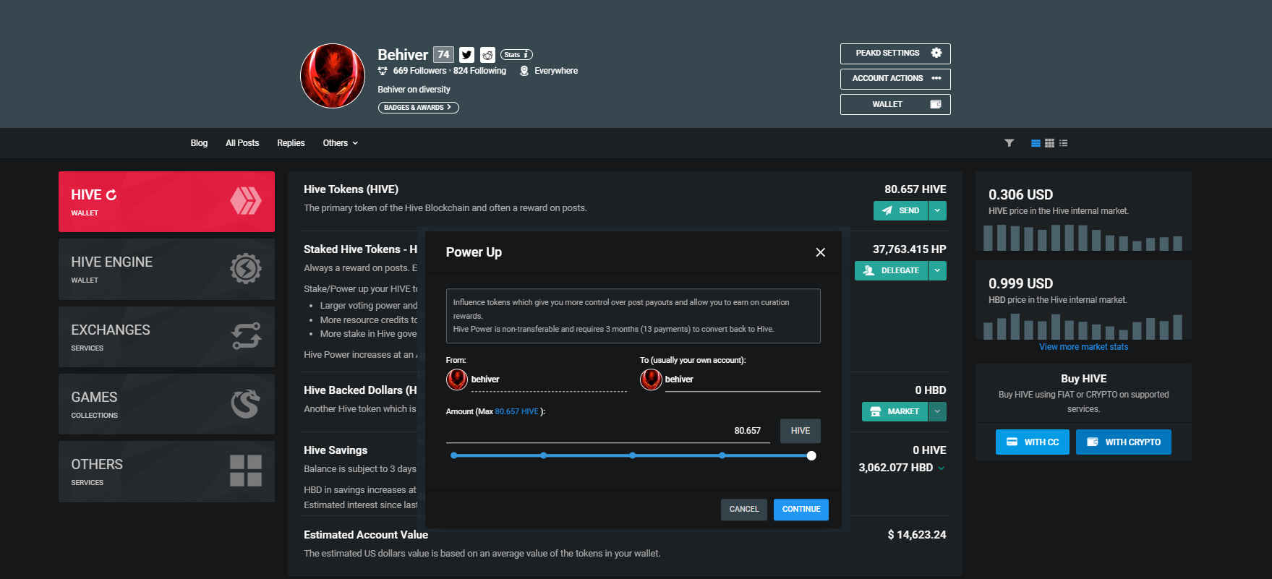Open the HBD MARKET button

(x=895, y=411)
